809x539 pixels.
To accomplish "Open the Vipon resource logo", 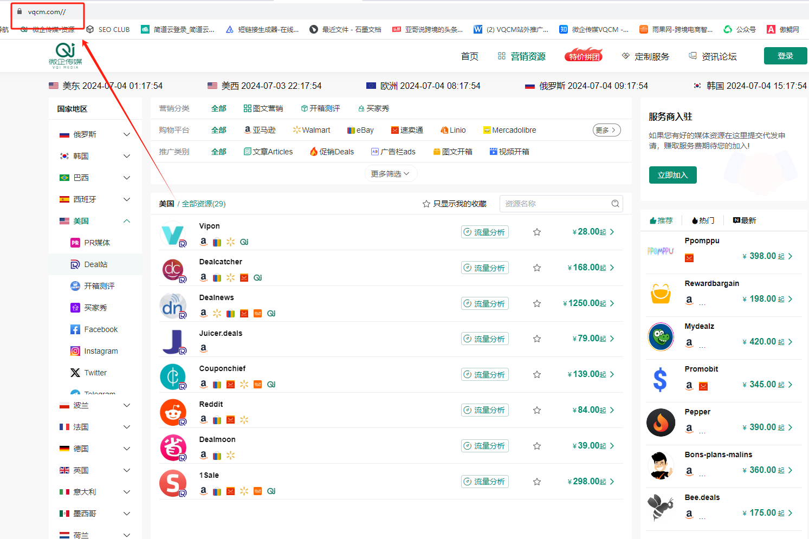I will point(173,235).
